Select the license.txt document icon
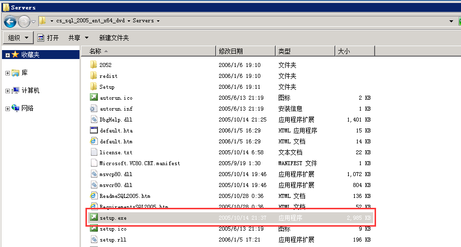Screen dimensions: 461x247 click(x=93, y=152)
